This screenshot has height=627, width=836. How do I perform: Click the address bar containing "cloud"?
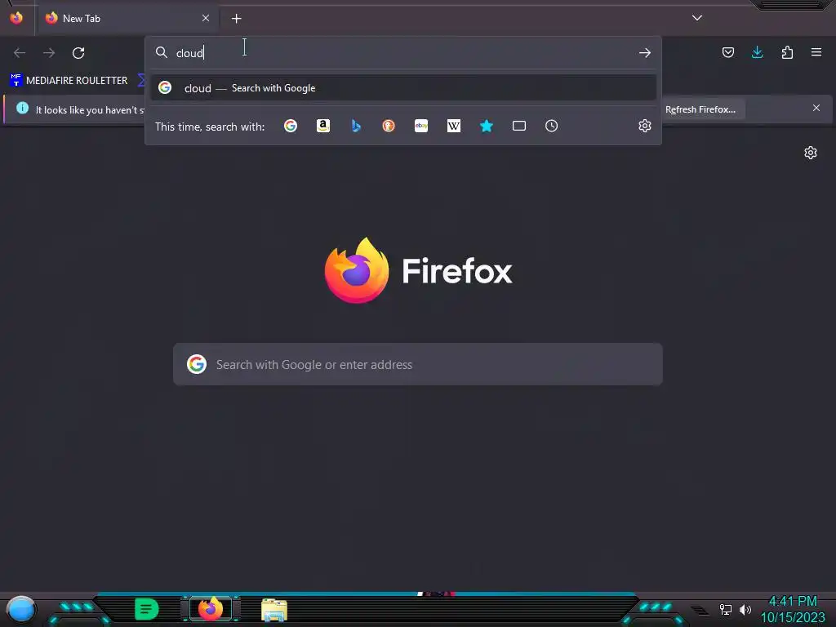point(402,53)
